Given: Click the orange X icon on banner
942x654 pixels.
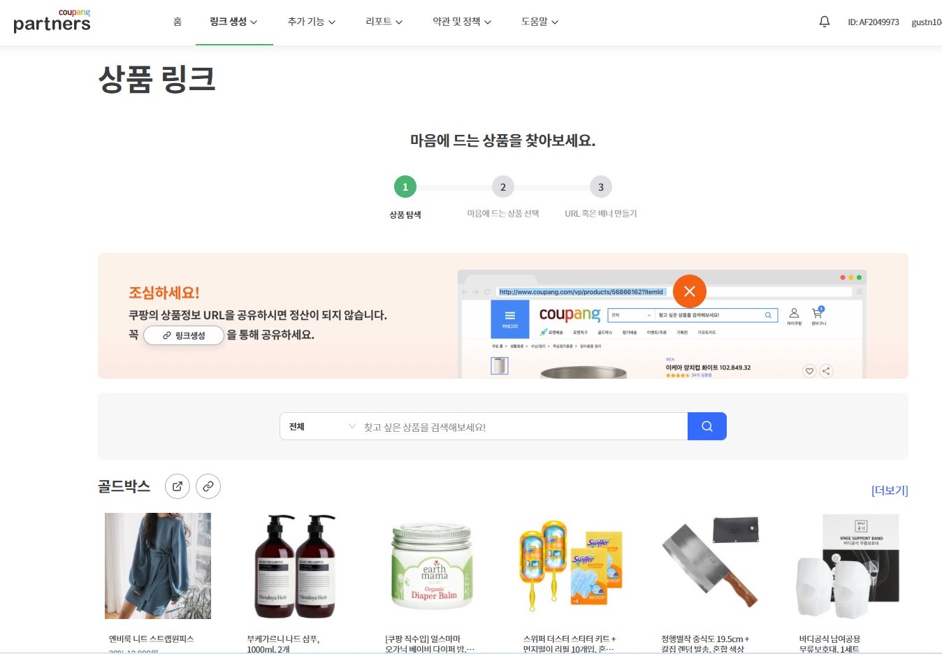Looking at the screenshot, I should [690, 291].
